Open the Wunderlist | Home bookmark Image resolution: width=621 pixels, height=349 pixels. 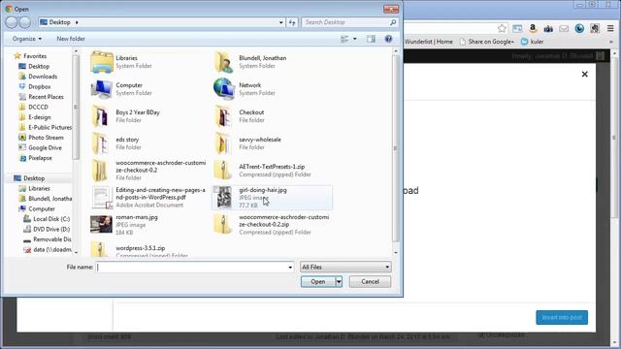tap(429, 42)
